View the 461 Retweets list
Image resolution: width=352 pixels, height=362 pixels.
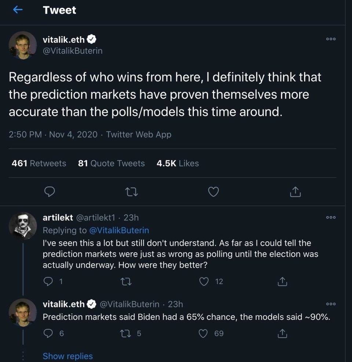point(39,164)
